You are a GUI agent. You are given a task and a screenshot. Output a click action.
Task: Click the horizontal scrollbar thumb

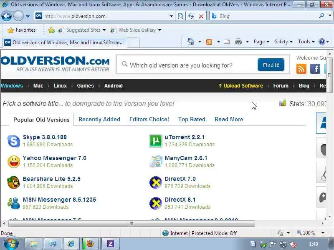coord(132,223)
